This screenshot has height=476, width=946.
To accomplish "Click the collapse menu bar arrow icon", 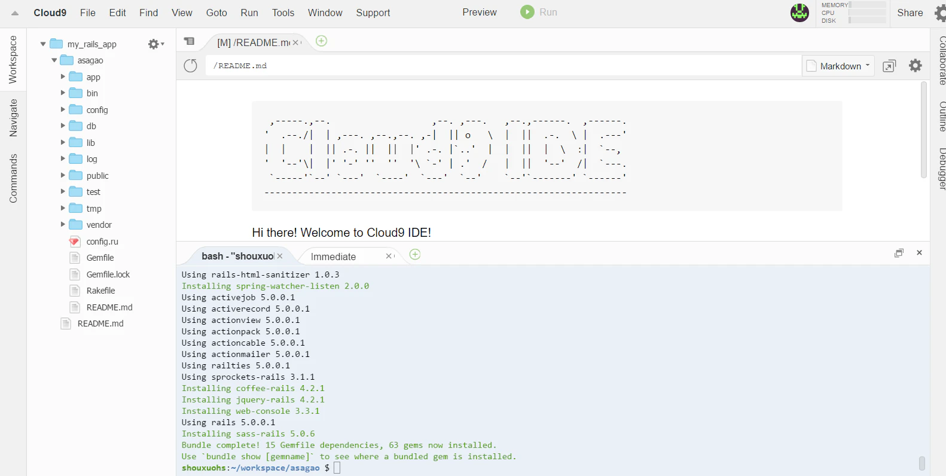I will coord(15,13).
